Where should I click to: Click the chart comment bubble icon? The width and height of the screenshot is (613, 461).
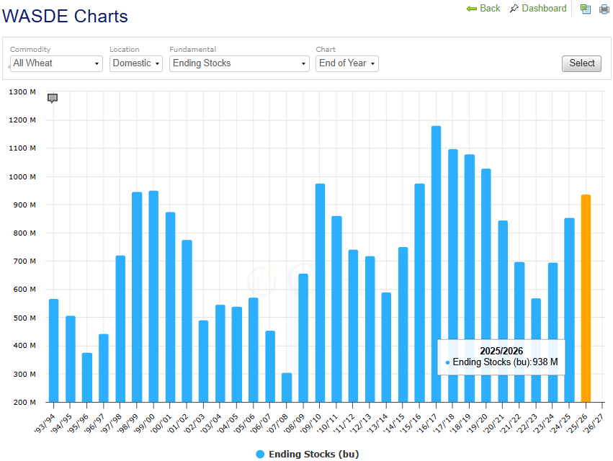coord(53,99)
